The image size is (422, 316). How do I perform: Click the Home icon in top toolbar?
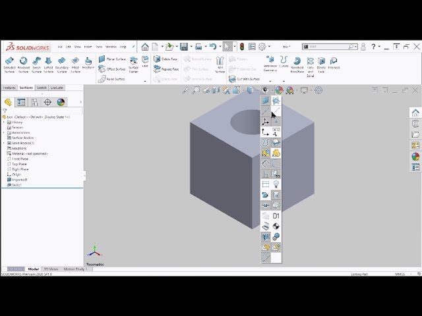[145, 47]
